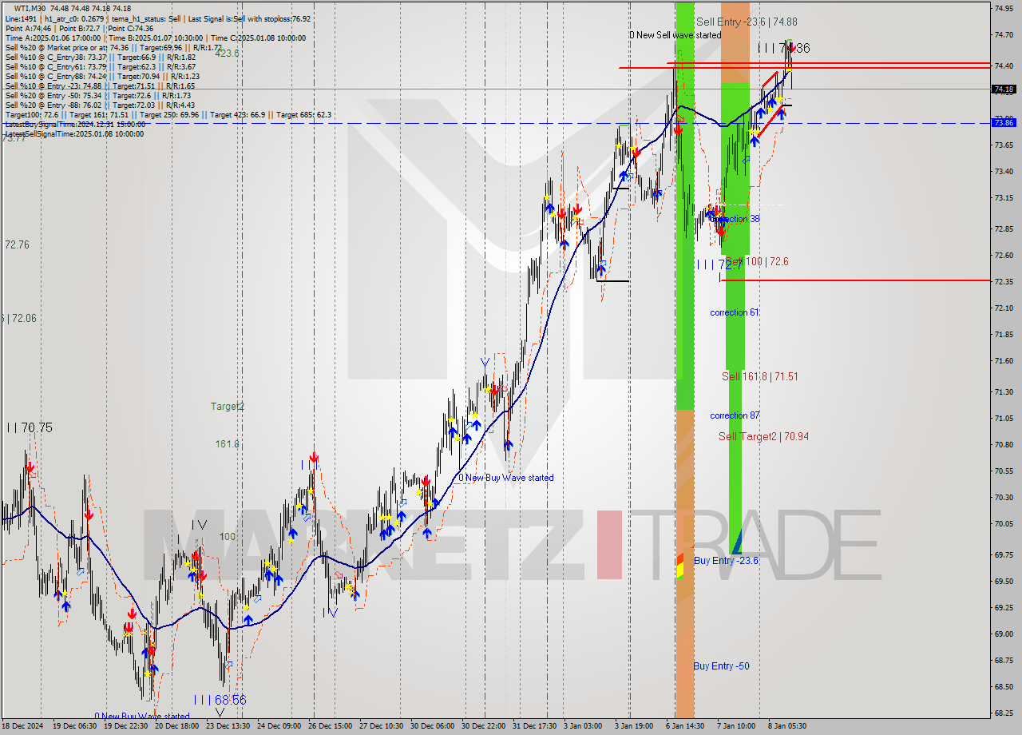The image size is (1022, 735).
Task: Select the 'Sell %10 @ C_Entry38: 73.37' row
Action: (101, 57)
